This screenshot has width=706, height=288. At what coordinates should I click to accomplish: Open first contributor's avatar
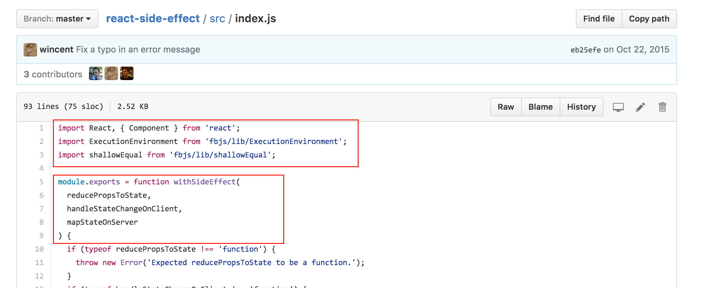click(x=96, y=74)
